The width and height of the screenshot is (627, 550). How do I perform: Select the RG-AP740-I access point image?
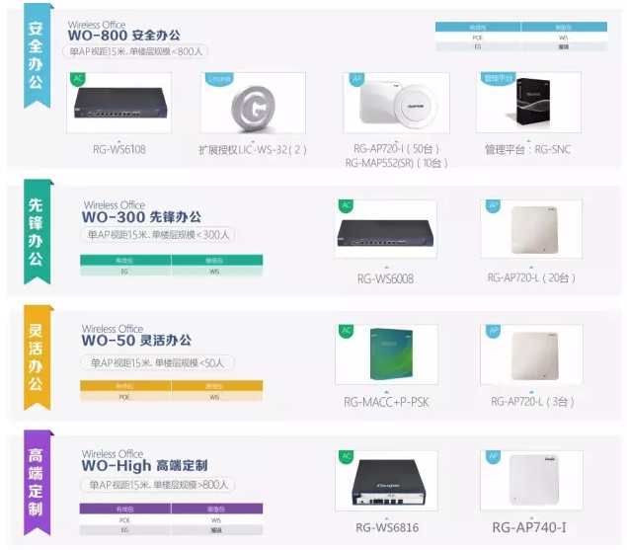click(532, 480)
